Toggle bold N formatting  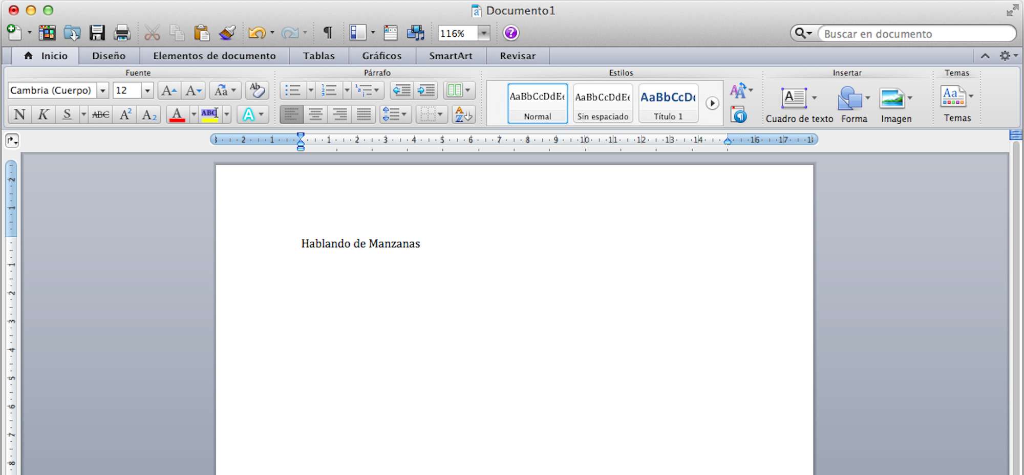click(19, 114)
